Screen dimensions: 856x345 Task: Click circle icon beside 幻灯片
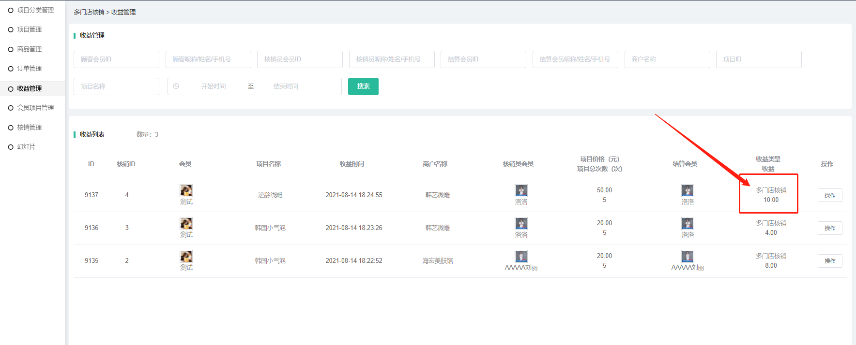click(11, 147)
